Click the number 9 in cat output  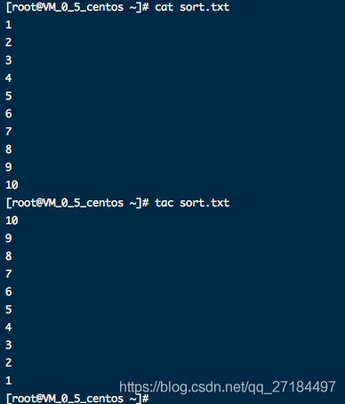tap(9, 167)
